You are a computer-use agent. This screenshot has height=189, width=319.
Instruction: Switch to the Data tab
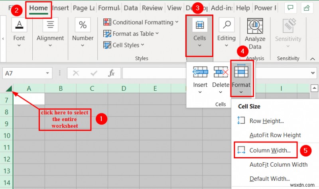pos(131,8)
